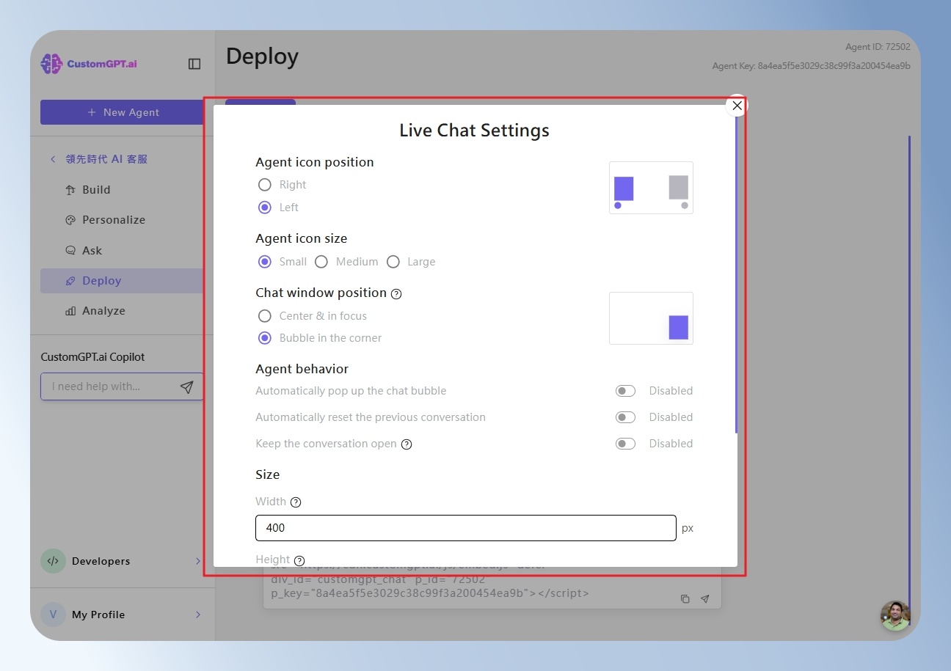Close the Live Chat Settings dialog

[x=737, y=106]
